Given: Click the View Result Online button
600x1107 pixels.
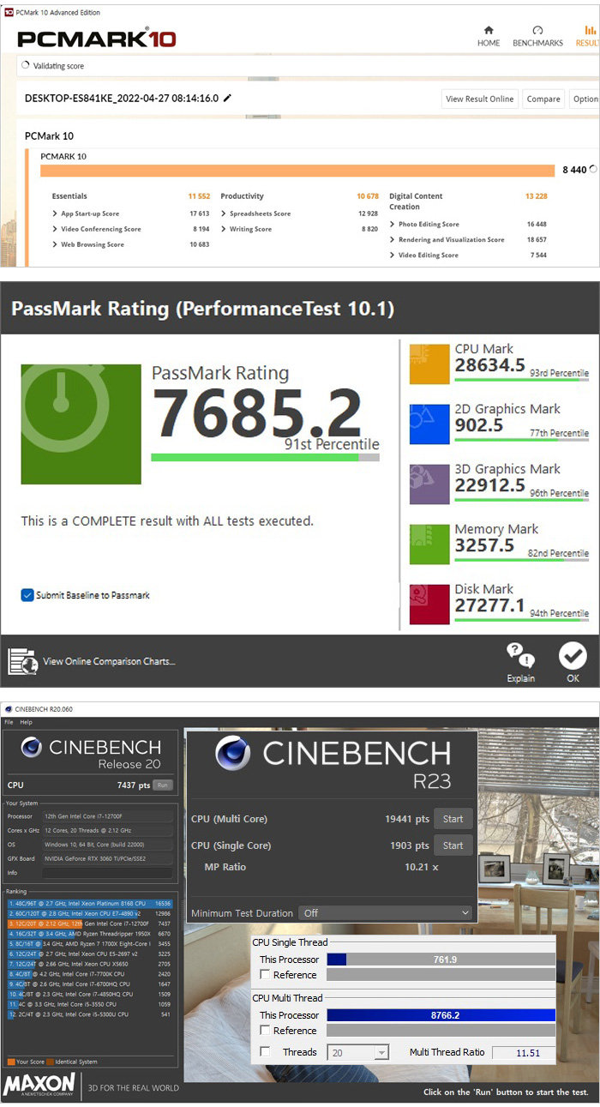Looking at the screenshot, I should [480, 99].
